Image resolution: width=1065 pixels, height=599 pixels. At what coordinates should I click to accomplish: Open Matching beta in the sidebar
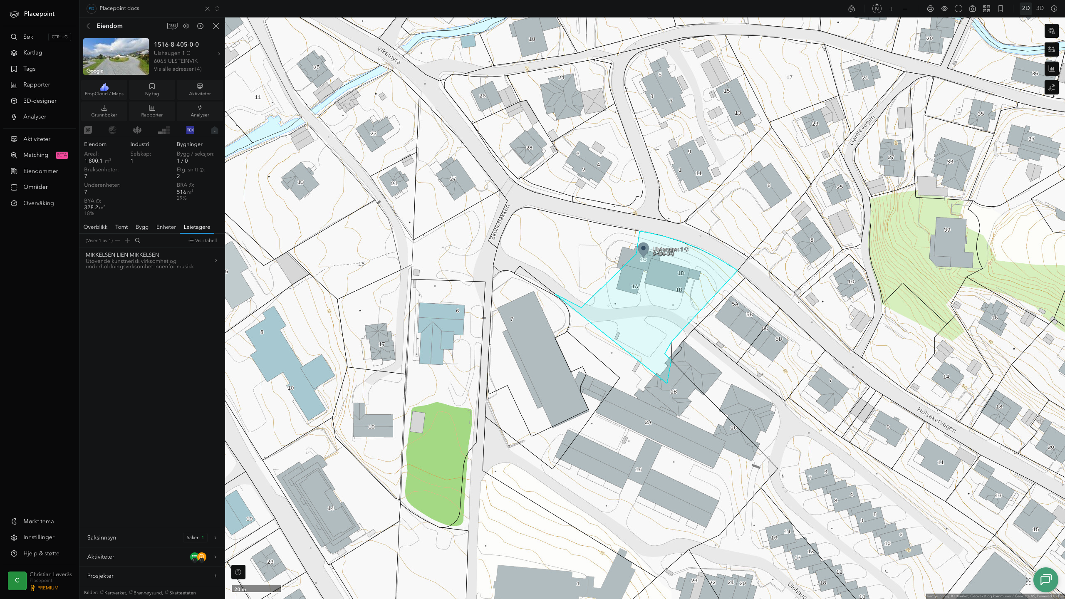tap(40, 155)
